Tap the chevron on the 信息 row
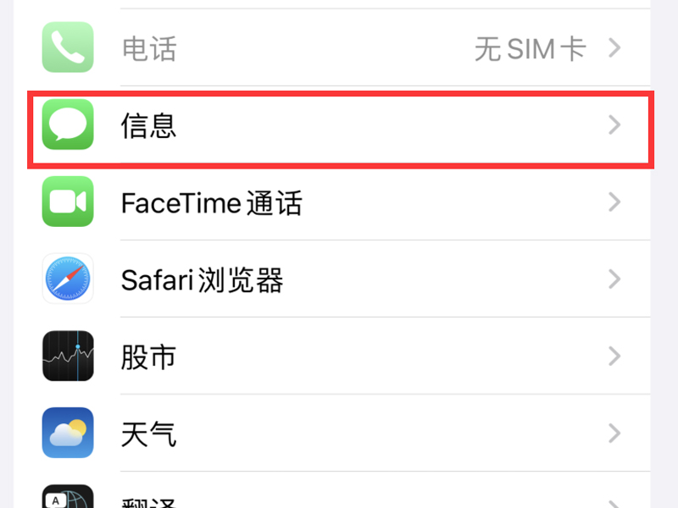The height and width of the screenshot is (508, 678). point(615,125)
